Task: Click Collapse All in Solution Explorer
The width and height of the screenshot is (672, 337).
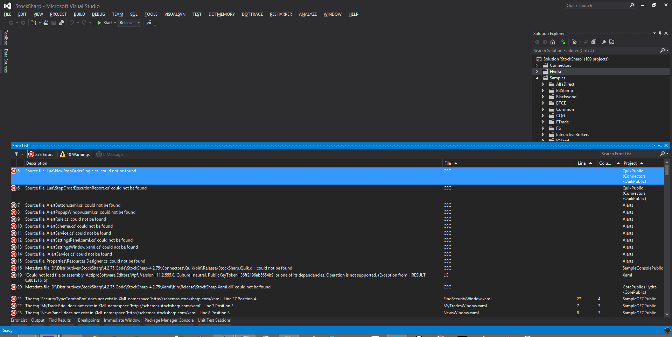Action: (x=594, y=42)
